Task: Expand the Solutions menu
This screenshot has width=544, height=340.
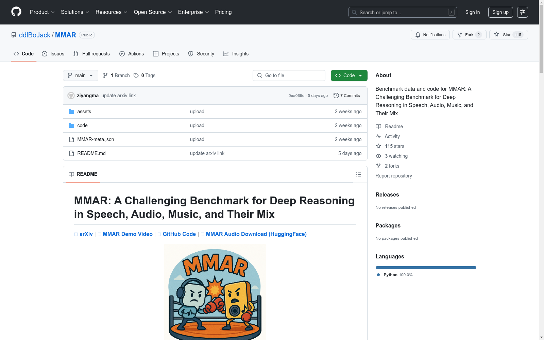Action: tap(75, 12)
